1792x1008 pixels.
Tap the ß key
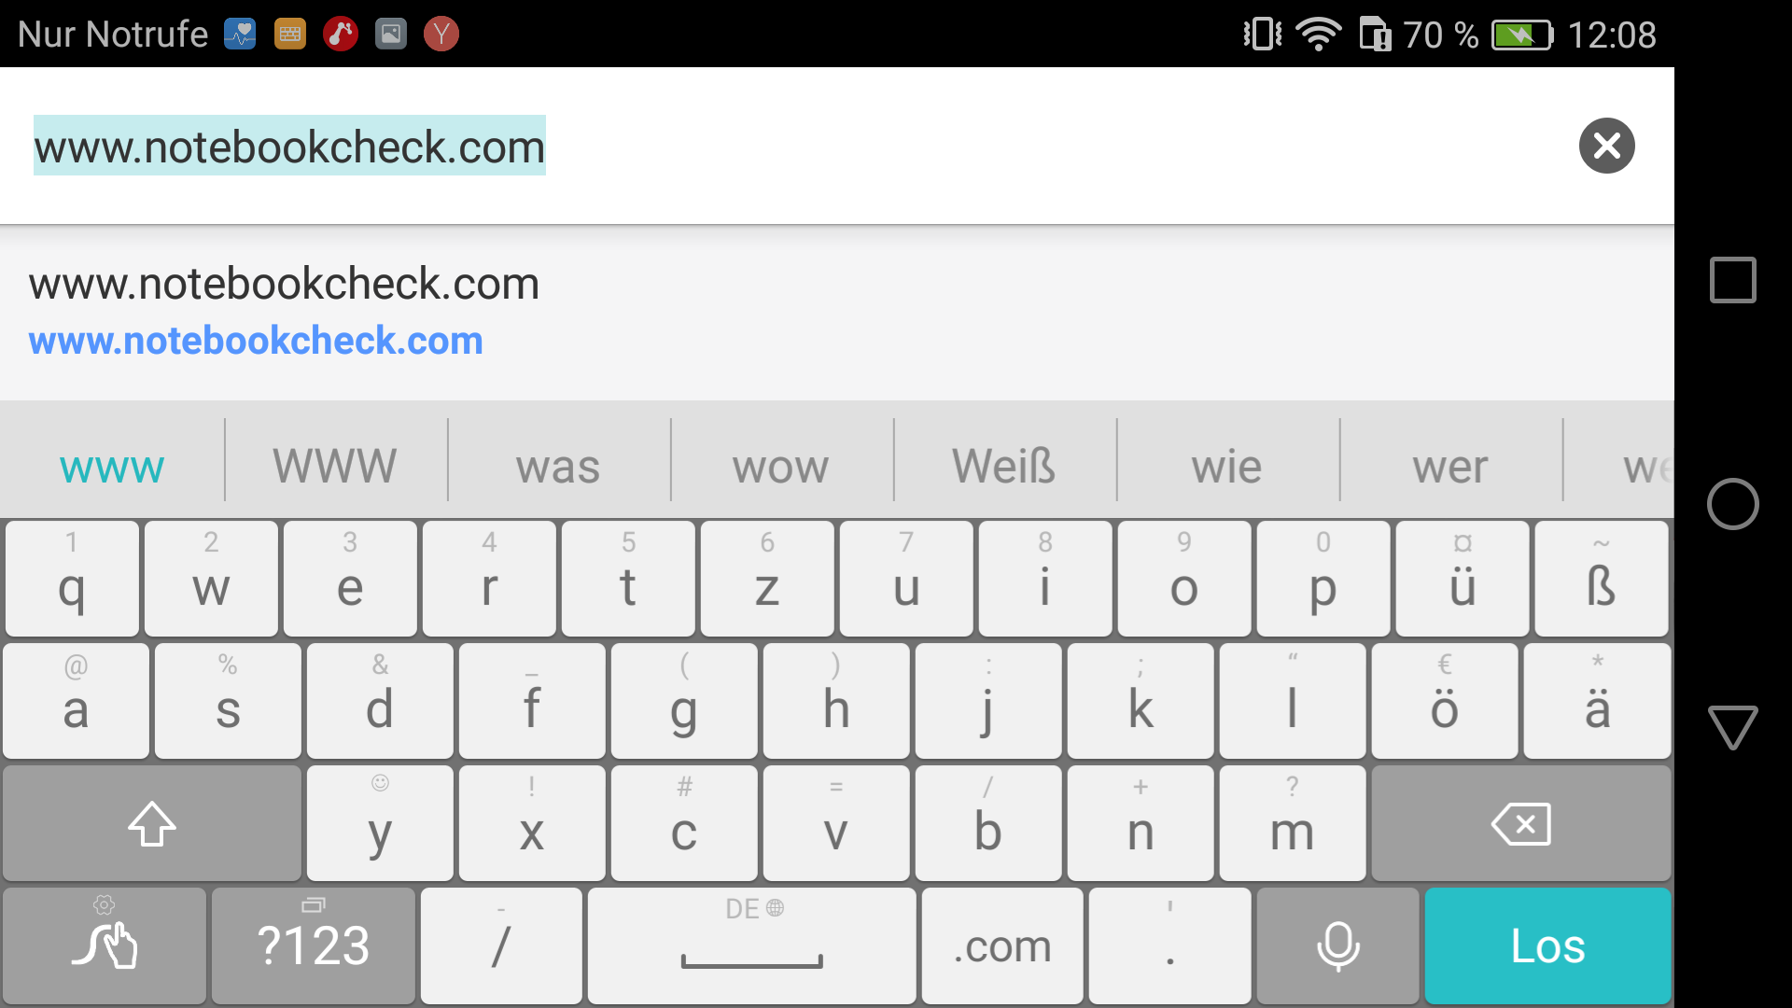pos(1601,579)
